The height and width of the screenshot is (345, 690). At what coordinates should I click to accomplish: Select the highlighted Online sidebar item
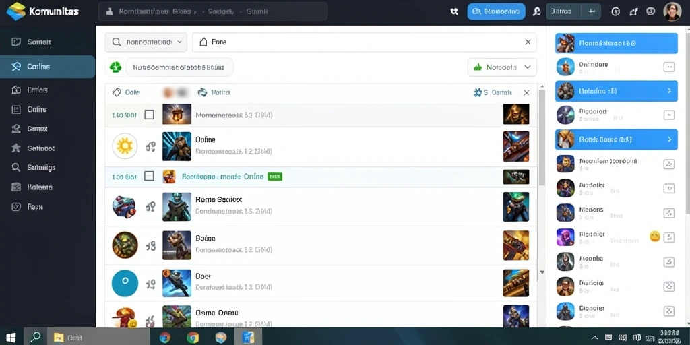[x=48, y=67]
